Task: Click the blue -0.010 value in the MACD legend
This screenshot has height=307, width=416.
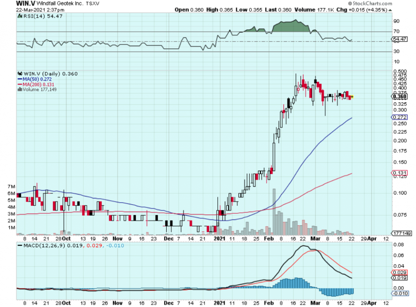Action: 115,246
